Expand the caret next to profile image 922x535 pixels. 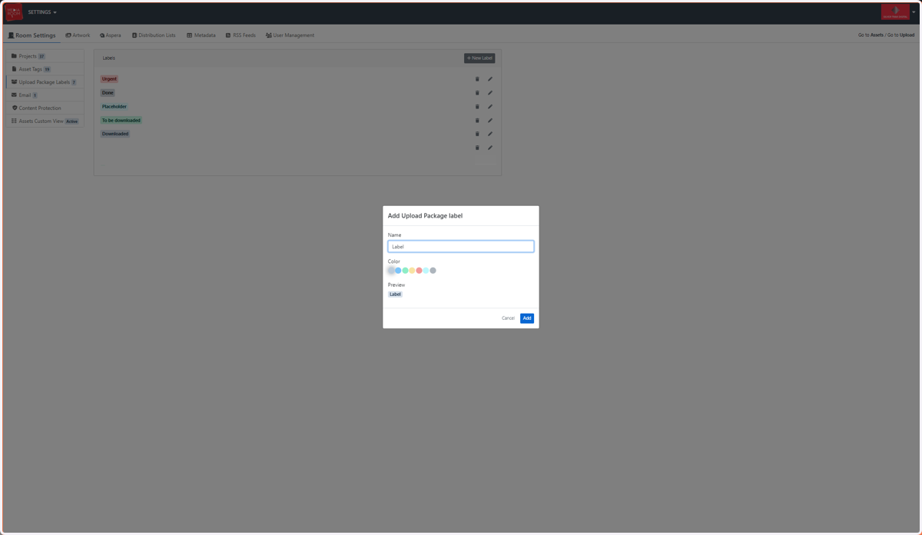914,12
